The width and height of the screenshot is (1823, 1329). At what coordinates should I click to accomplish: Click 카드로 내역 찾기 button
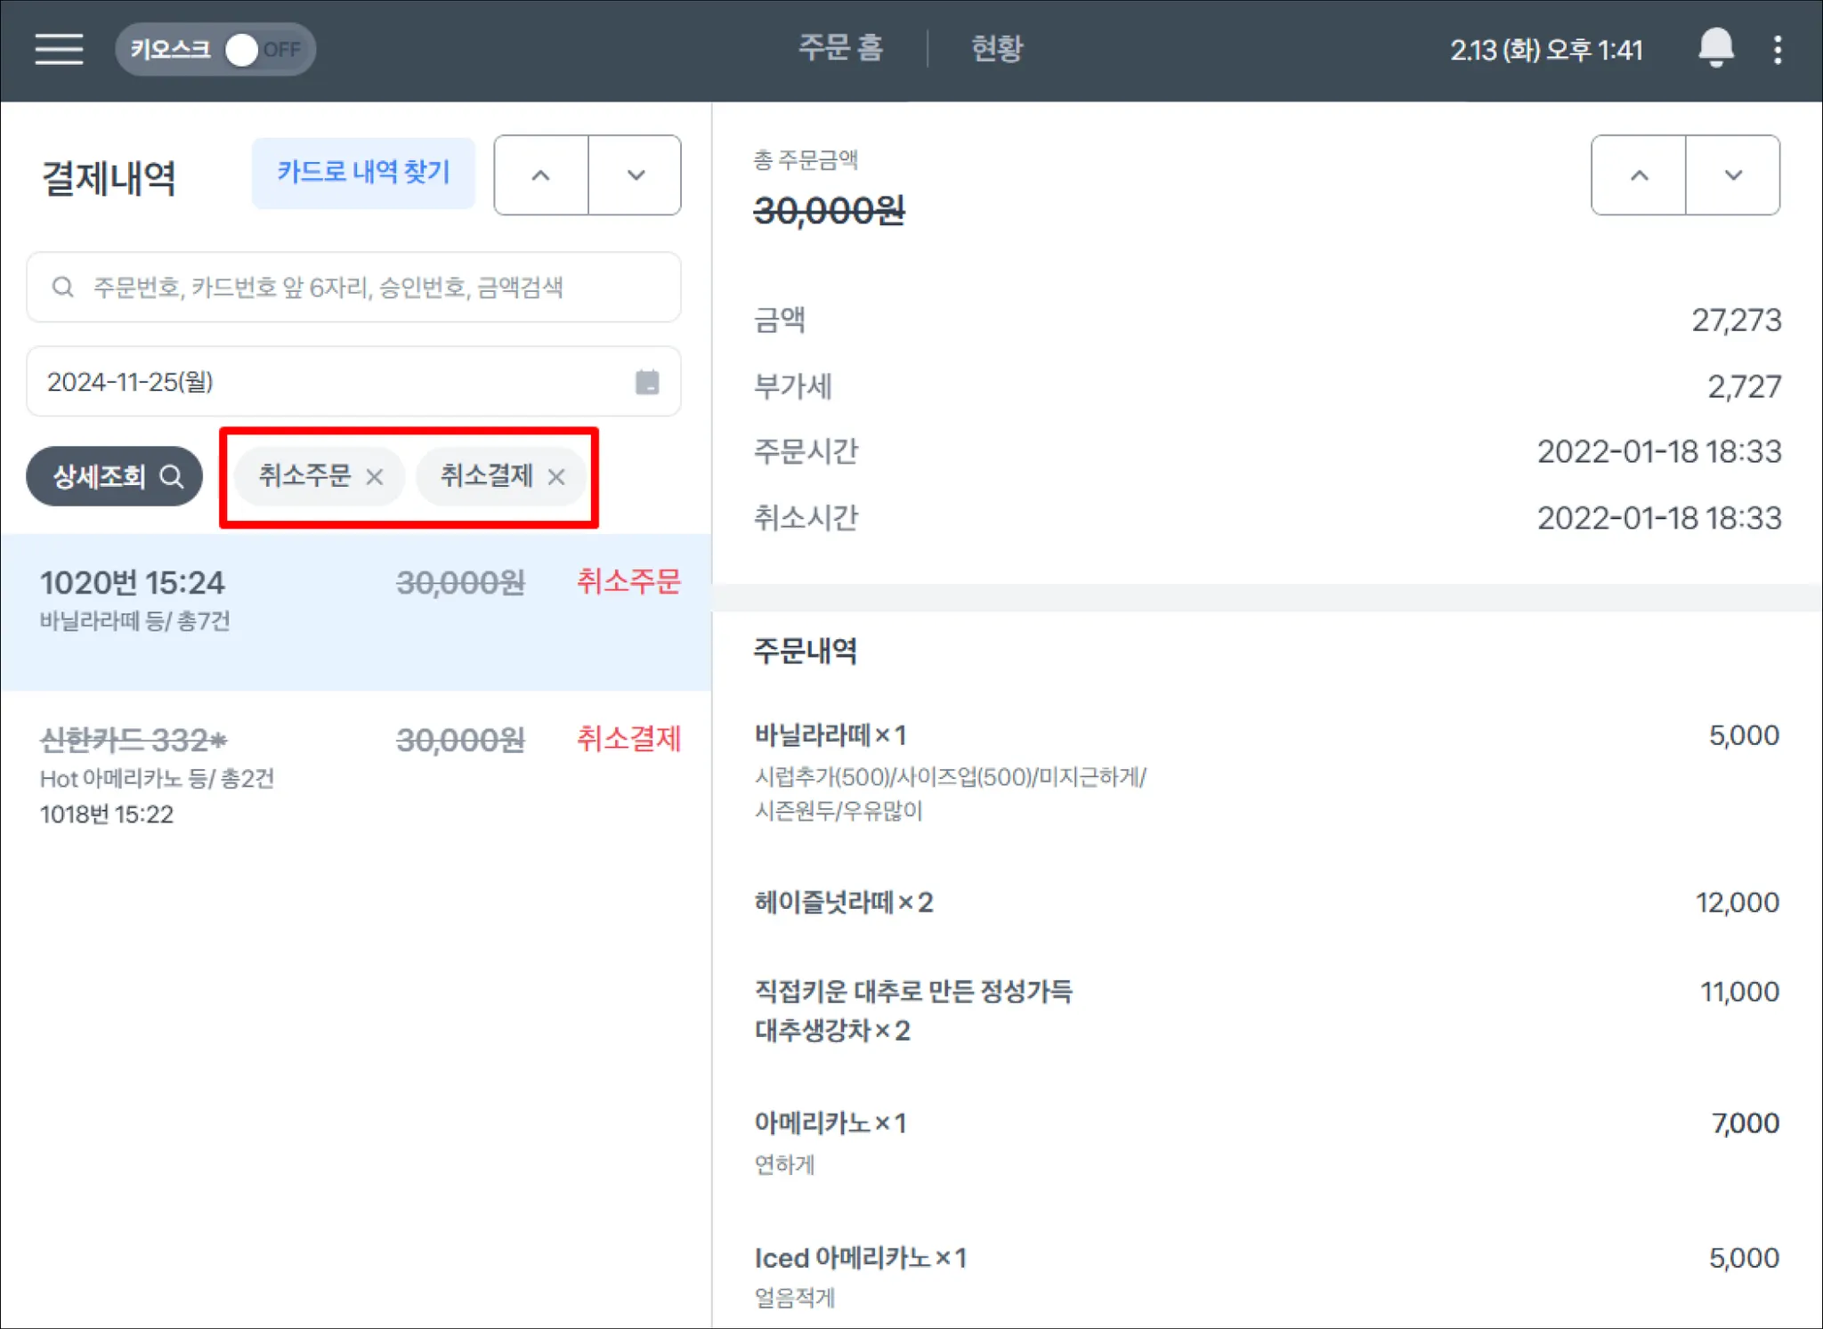[363, 173]
